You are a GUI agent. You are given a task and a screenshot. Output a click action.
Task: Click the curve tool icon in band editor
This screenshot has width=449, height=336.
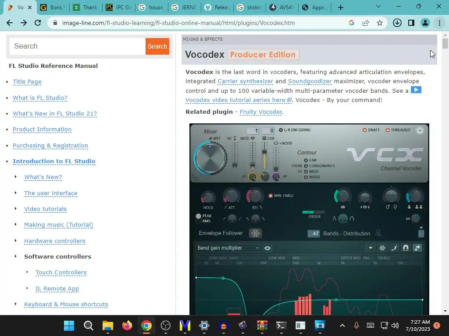coord(394,248)
